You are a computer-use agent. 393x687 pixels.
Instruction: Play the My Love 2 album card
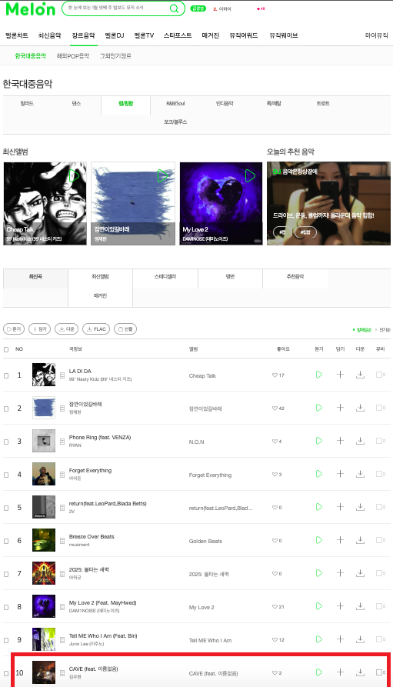pos(250,175)
